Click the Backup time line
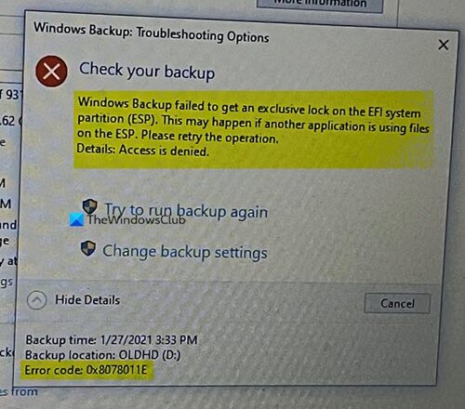 (112, 340)
